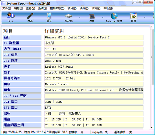Click the 窗口 item button
The height and width of the screenshot is (135, 155).
tap(22, 37)
